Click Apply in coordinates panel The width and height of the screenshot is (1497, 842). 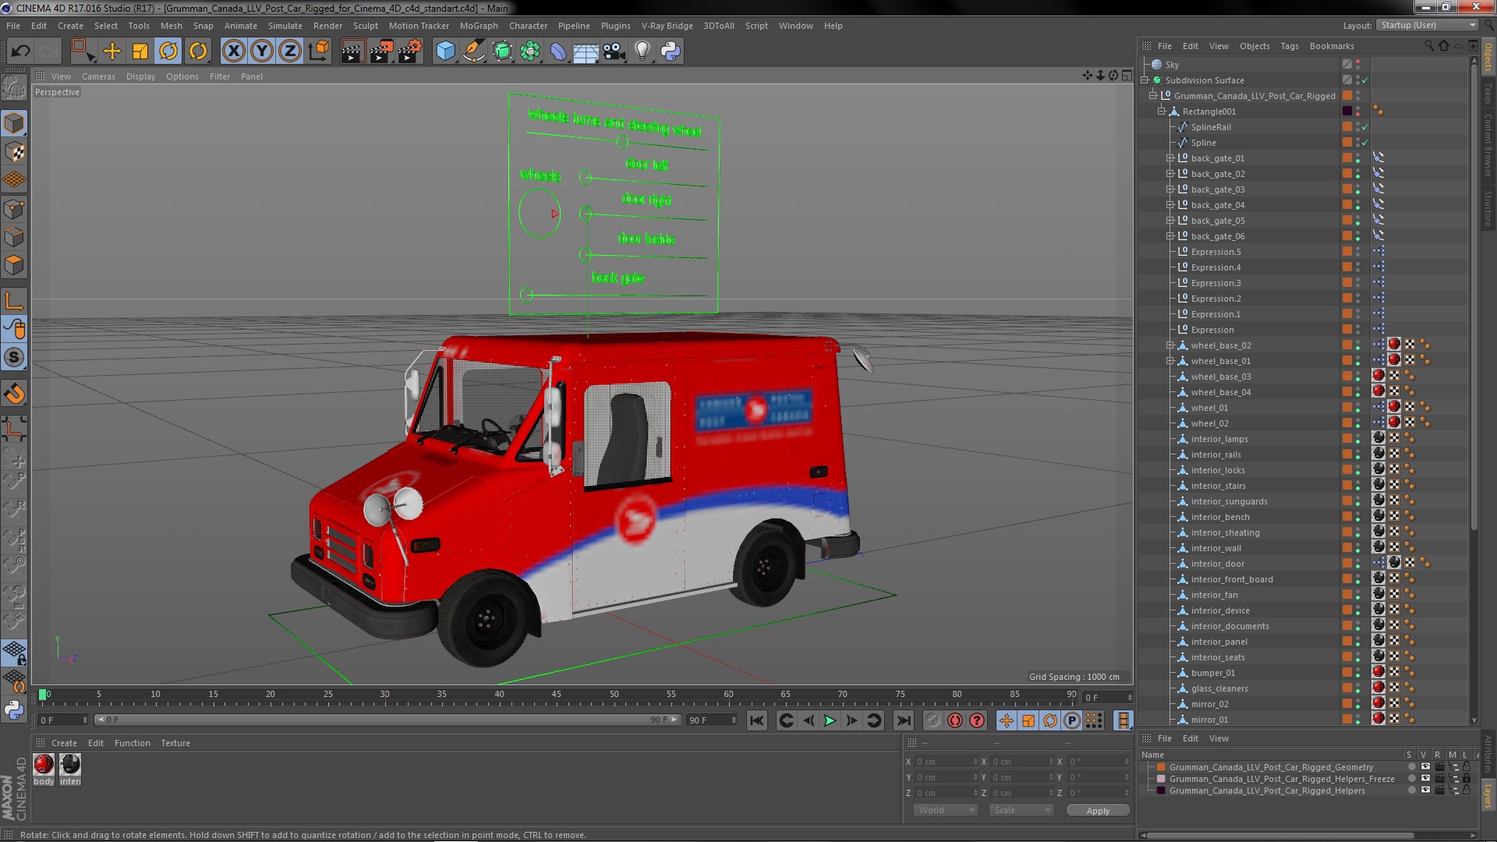[x=1098, y=811]
